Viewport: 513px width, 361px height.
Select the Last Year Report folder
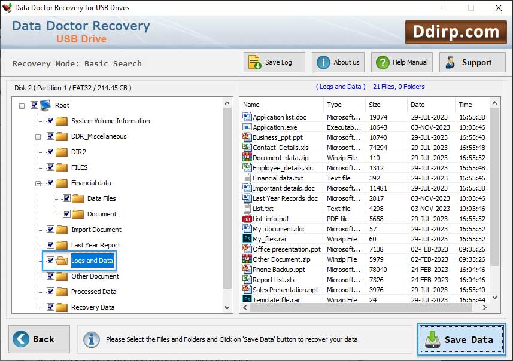96,245
